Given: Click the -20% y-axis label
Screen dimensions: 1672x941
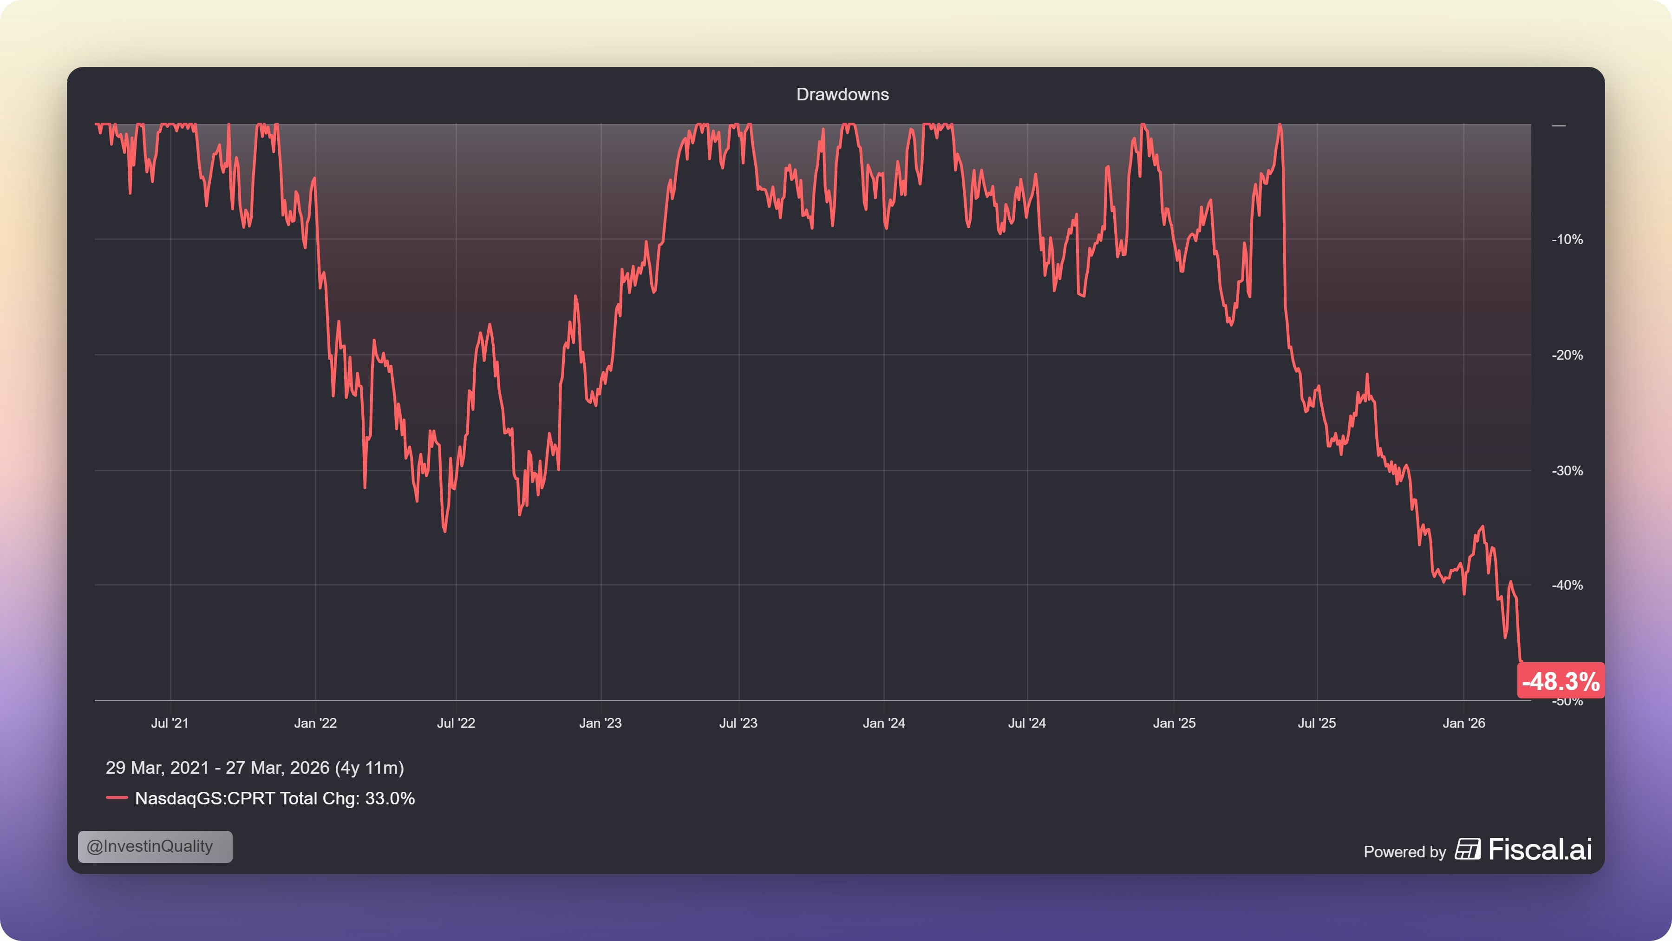Looking at the screenshot, I should point(1567,355).
